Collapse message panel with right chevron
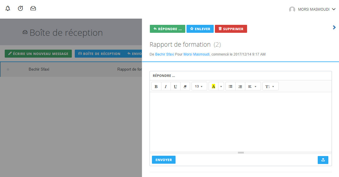Screen dimensions: 339x177 (334, 27)
